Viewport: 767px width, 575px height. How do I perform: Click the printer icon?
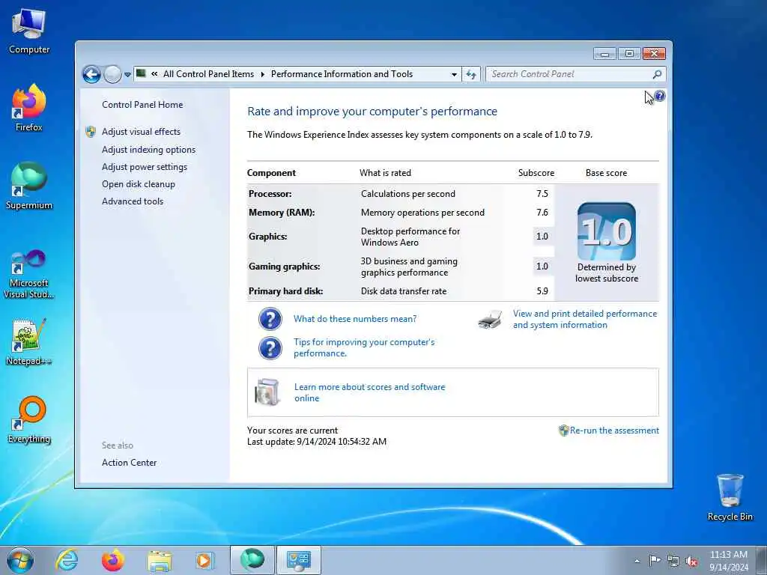[x=490, y=319]
